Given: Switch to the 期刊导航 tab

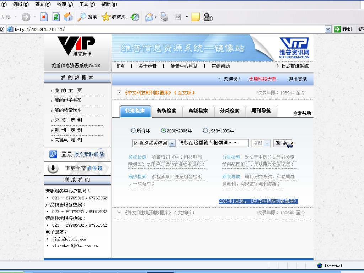Looking at the screenshot, I should pos(261,111).
